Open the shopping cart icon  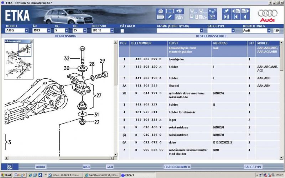click(212, 17)
